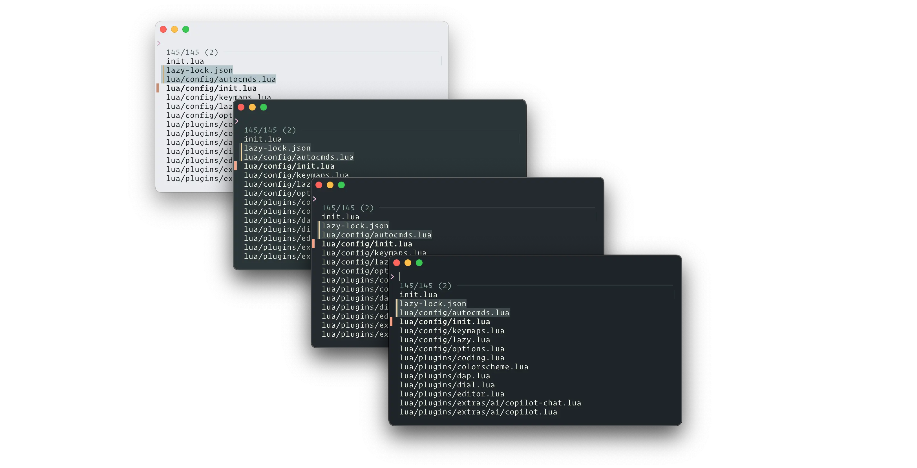Image resolution: width=917 pixels, height=468 pixels.
Task: Click lua/plugins/dial.lua in the list
Action: [x=447, y=385]
